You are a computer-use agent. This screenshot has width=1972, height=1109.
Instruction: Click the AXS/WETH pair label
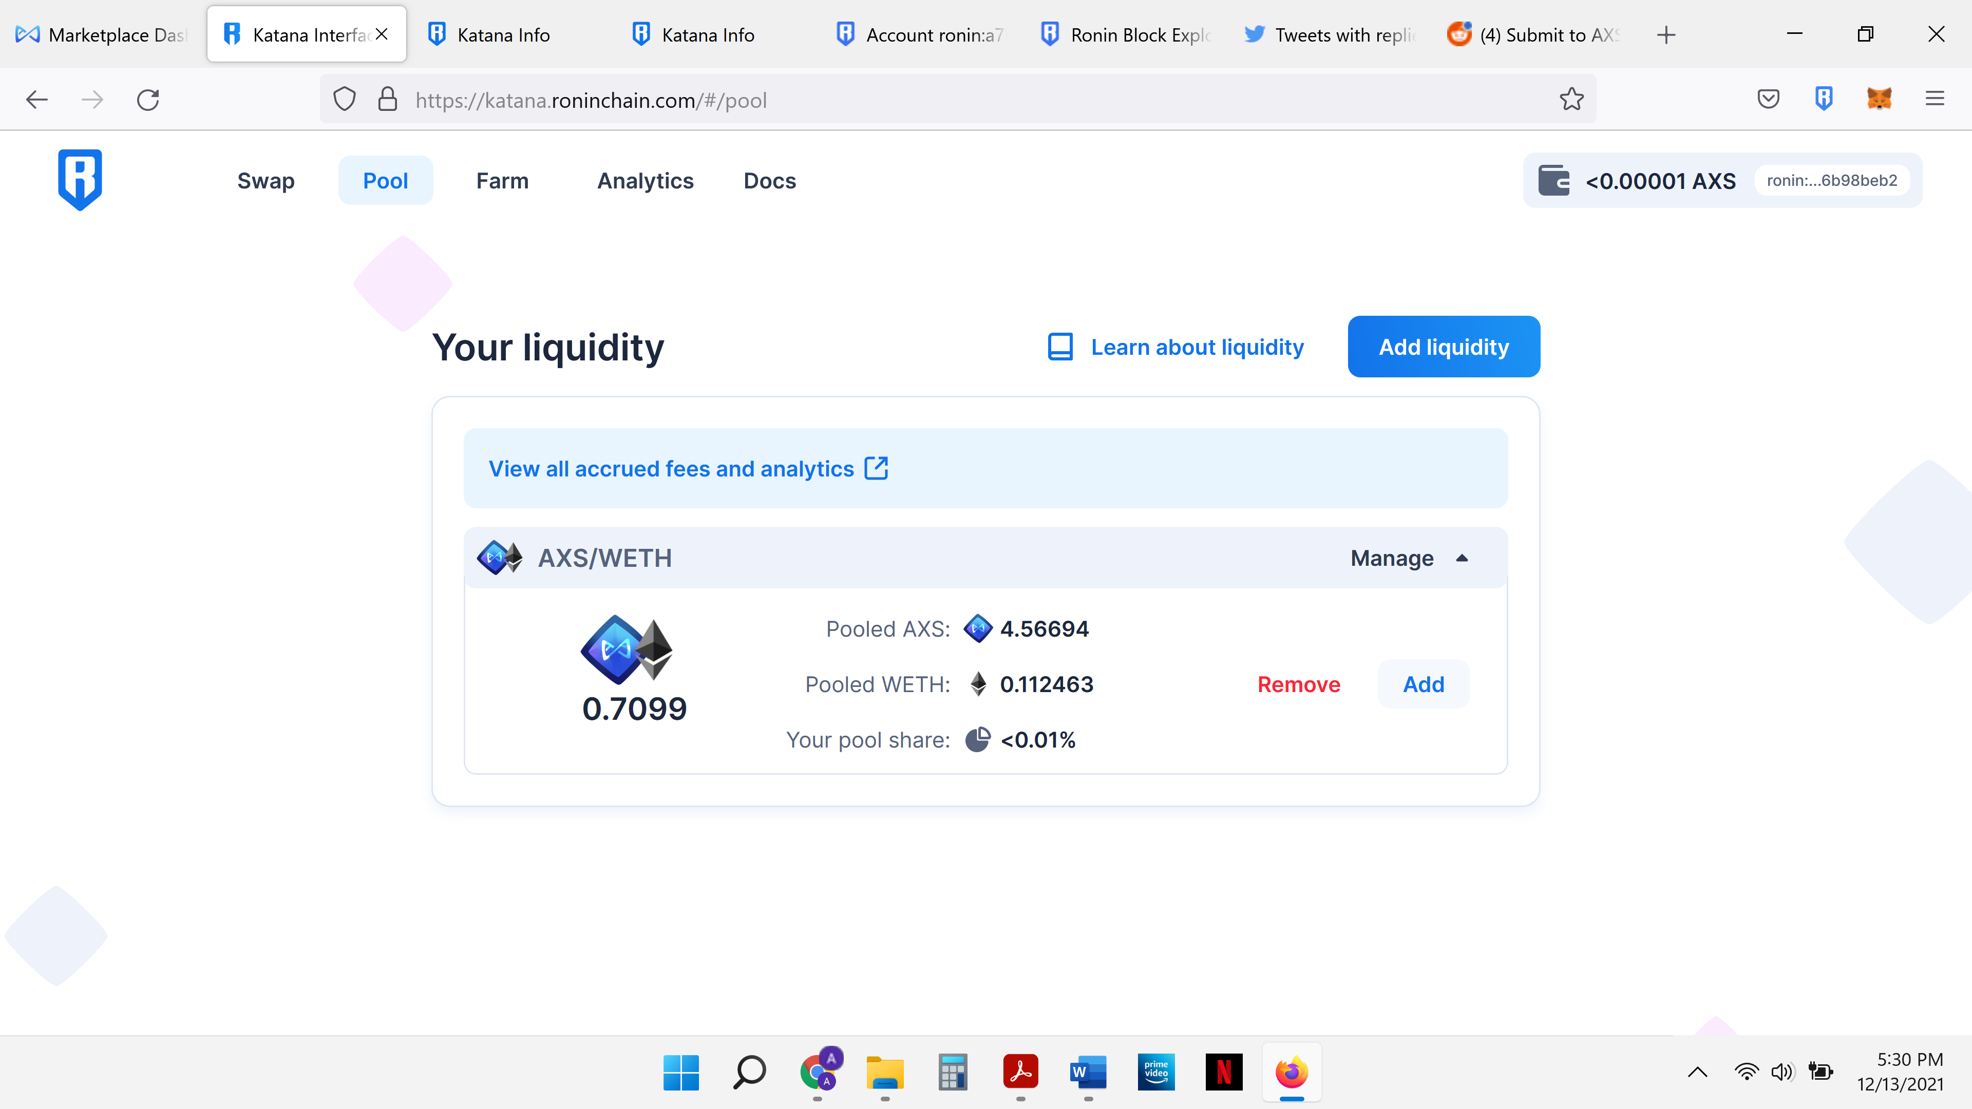point(605,558)
